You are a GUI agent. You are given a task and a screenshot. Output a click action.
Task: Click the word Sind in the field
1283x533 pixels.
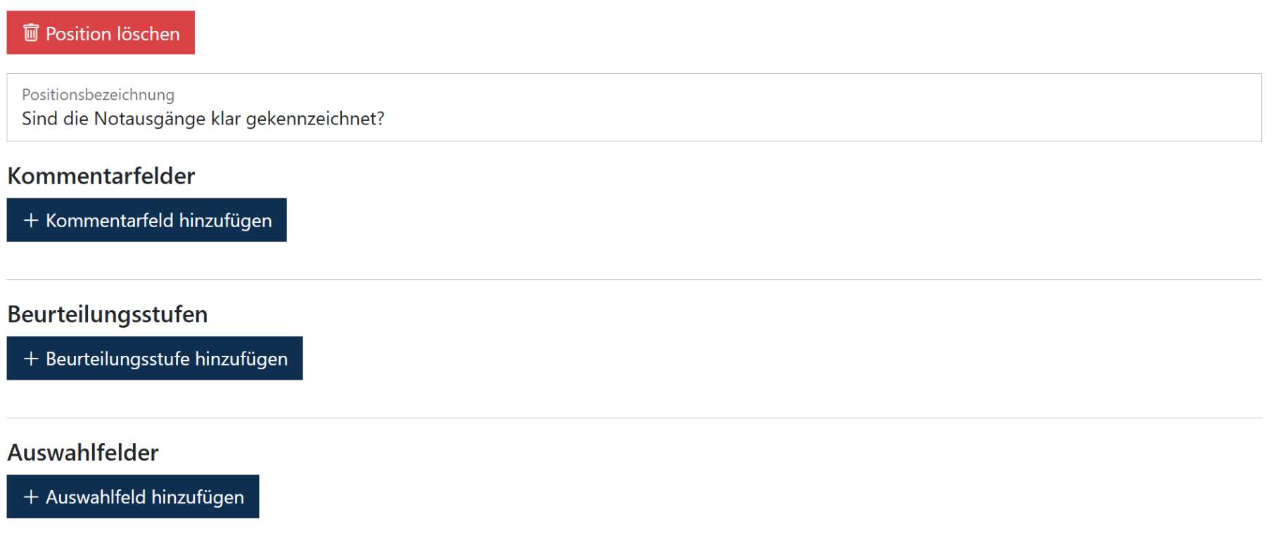(39, 119)
